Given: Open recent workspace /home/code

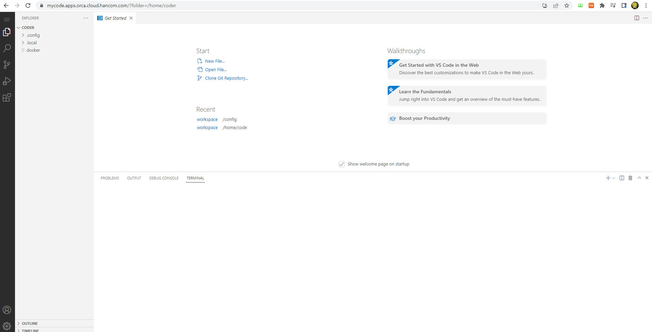Looking at the screenshot, I should tap(207, 128).
